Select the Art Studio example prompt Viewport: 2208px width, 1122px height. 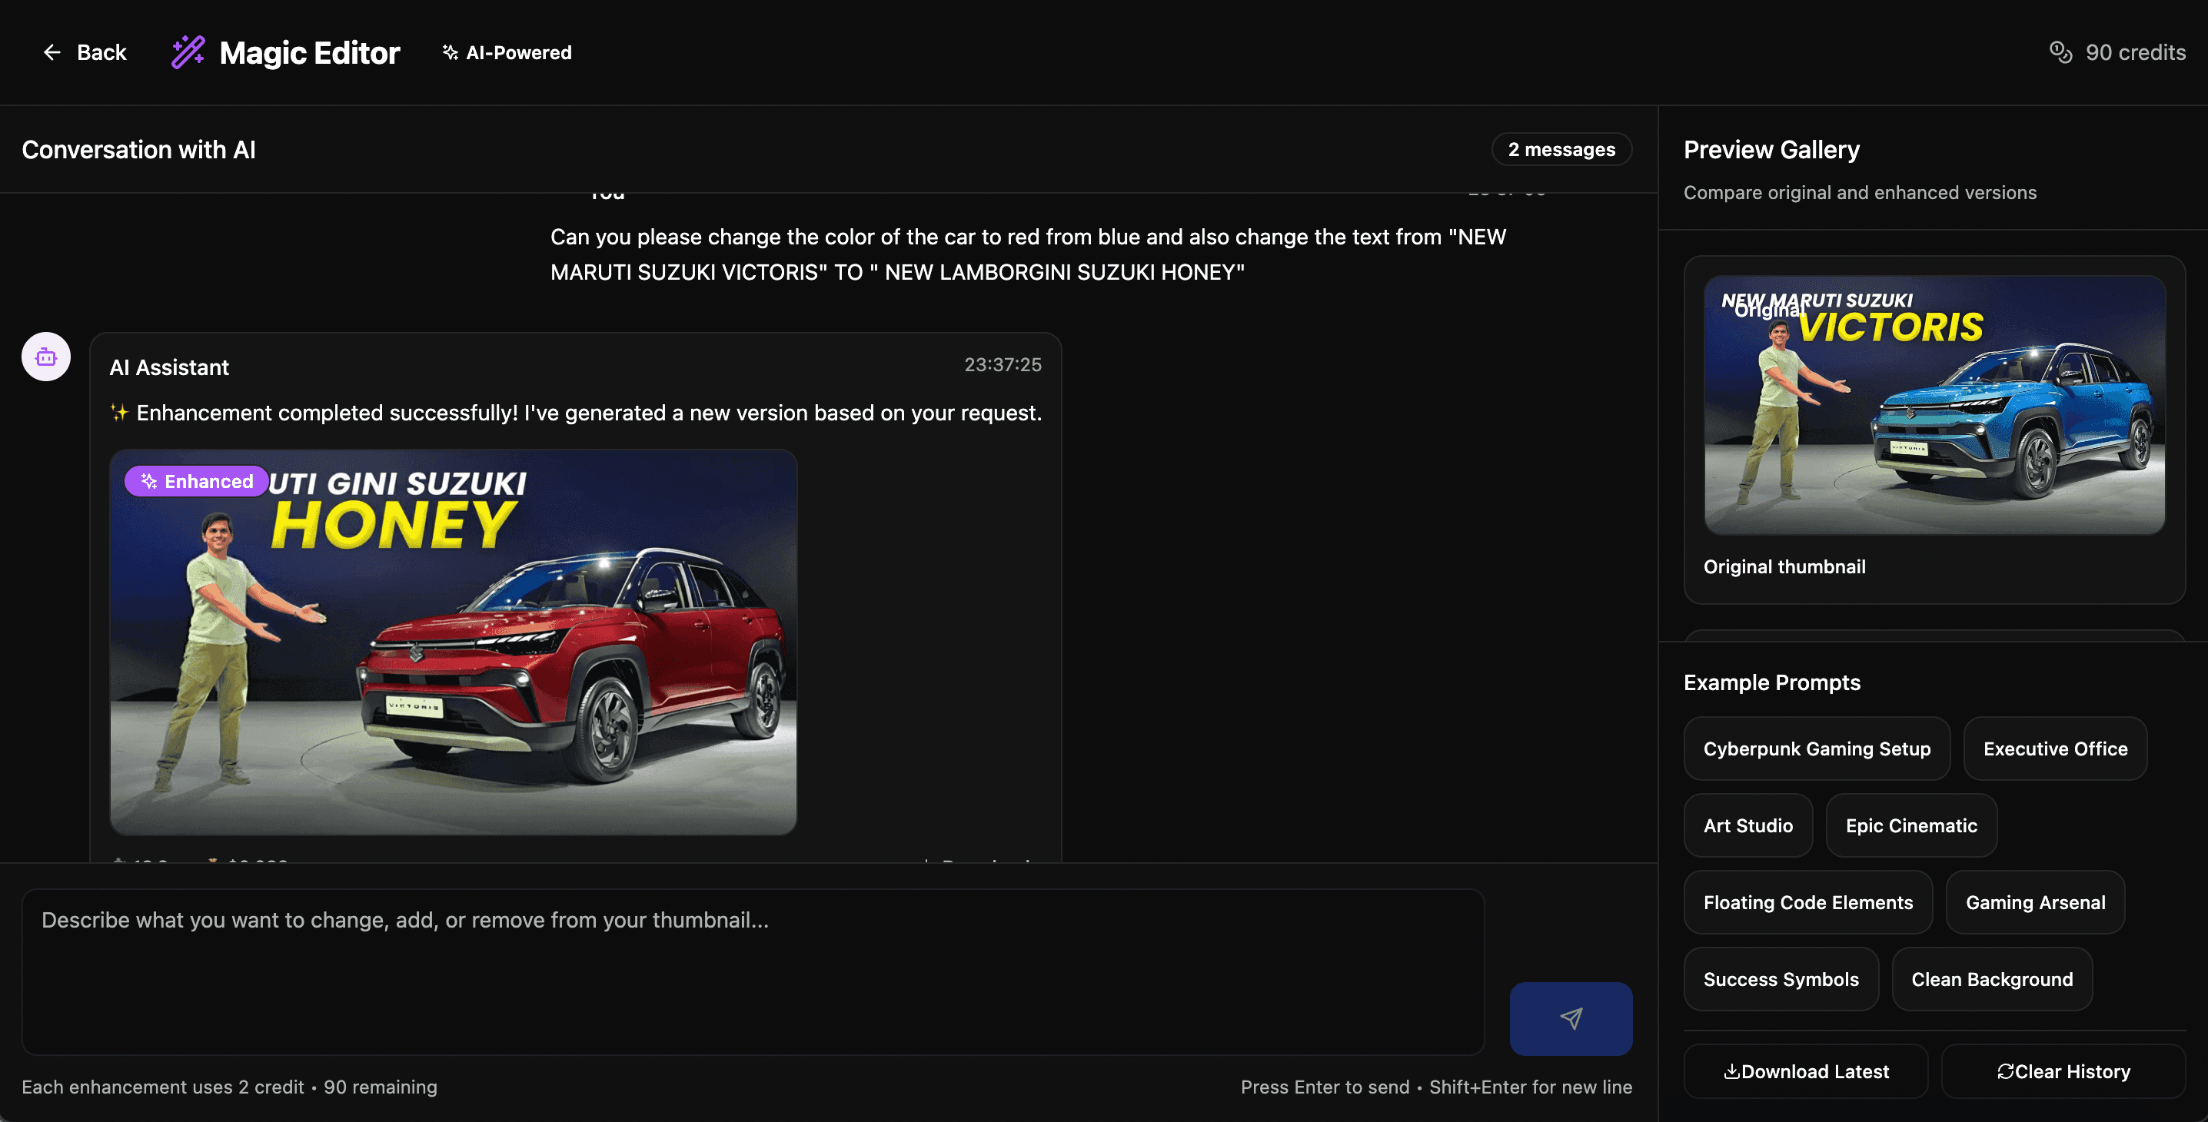point(1747,825)
